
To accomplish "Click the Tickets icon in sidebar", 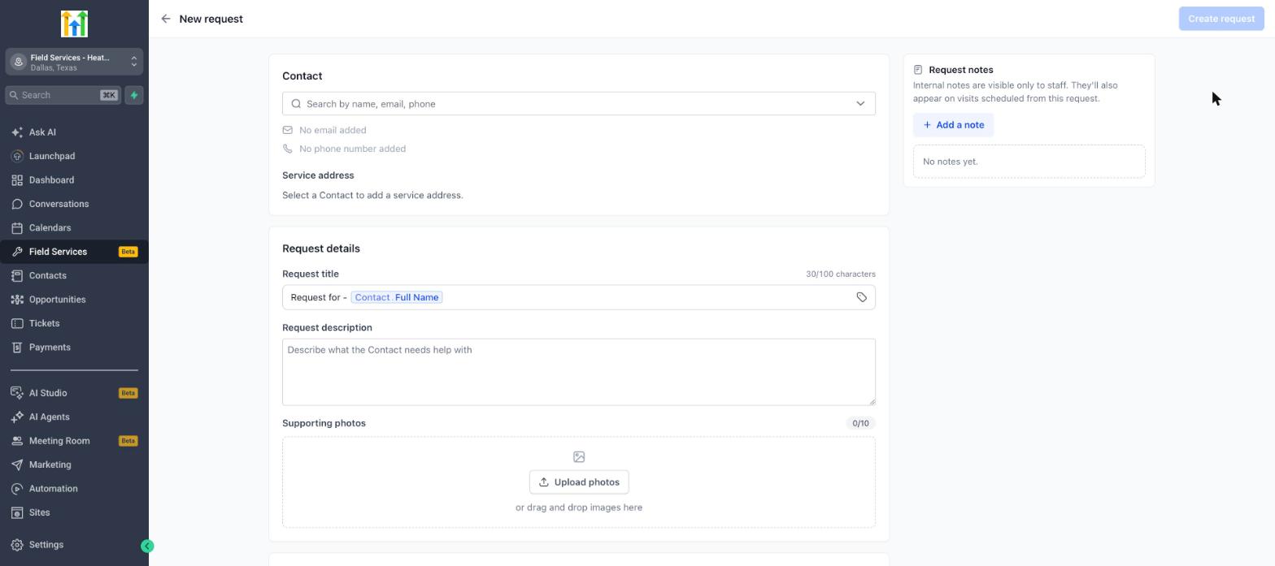I will pos(17,323).
